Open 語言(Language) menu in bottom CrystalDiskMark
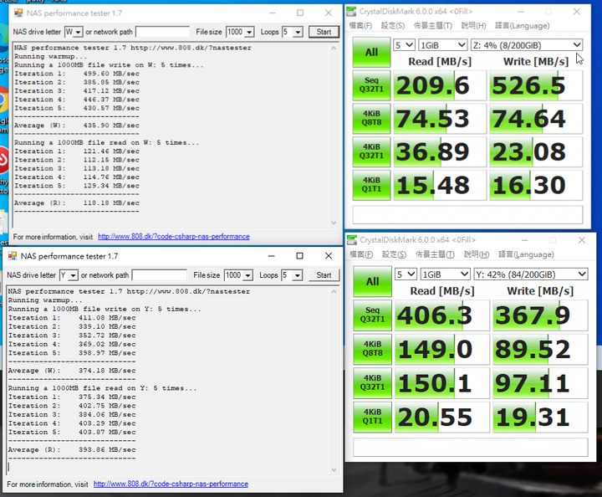 526,254
